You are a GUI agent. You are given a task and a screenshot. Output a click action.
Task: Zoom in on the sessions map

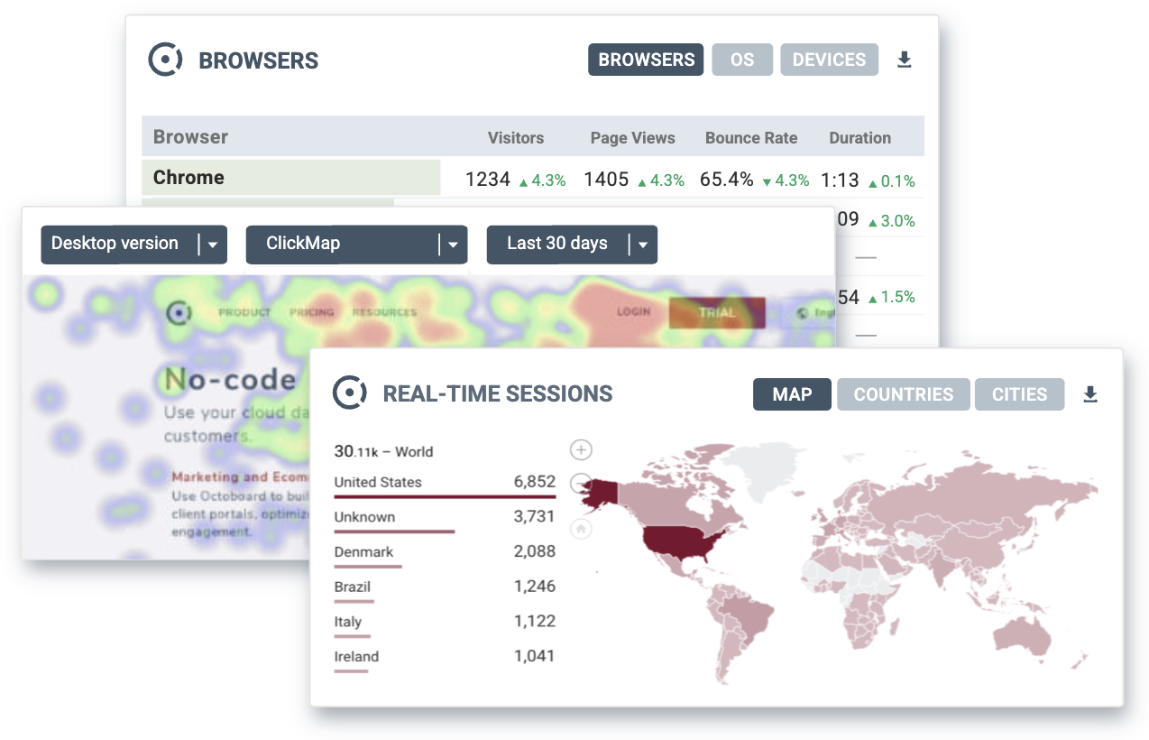tap(582, 449)
